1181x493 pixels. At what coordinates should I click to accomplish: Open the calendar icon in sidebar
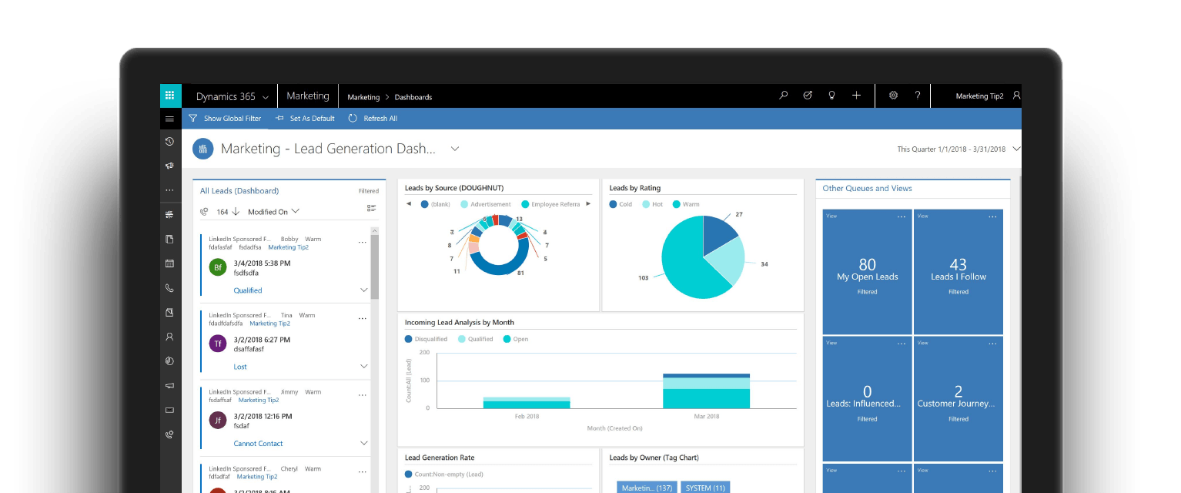click(x=169, y=263)
